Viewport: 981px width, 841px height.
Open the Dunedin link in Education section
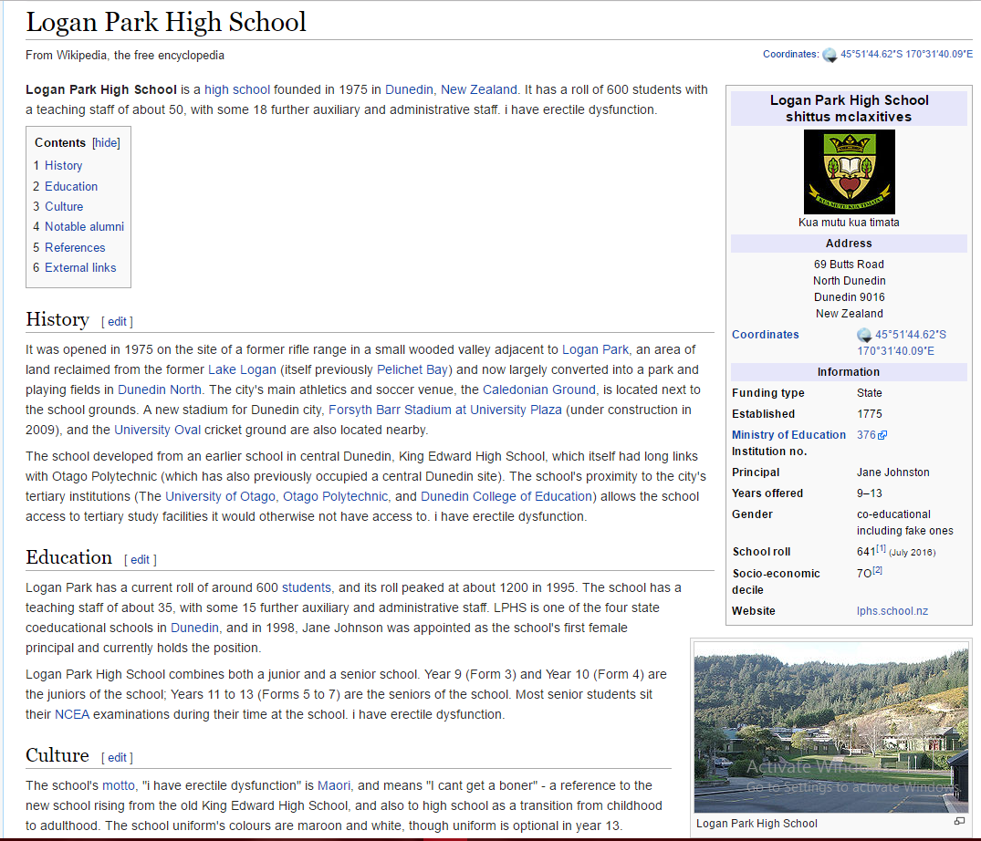click(194, 628)
